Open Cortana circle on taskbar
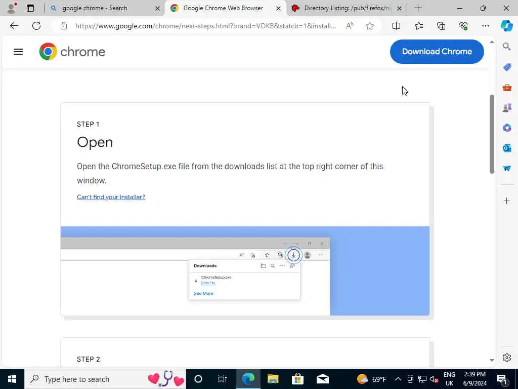518x389 pixels. (198, 379)
